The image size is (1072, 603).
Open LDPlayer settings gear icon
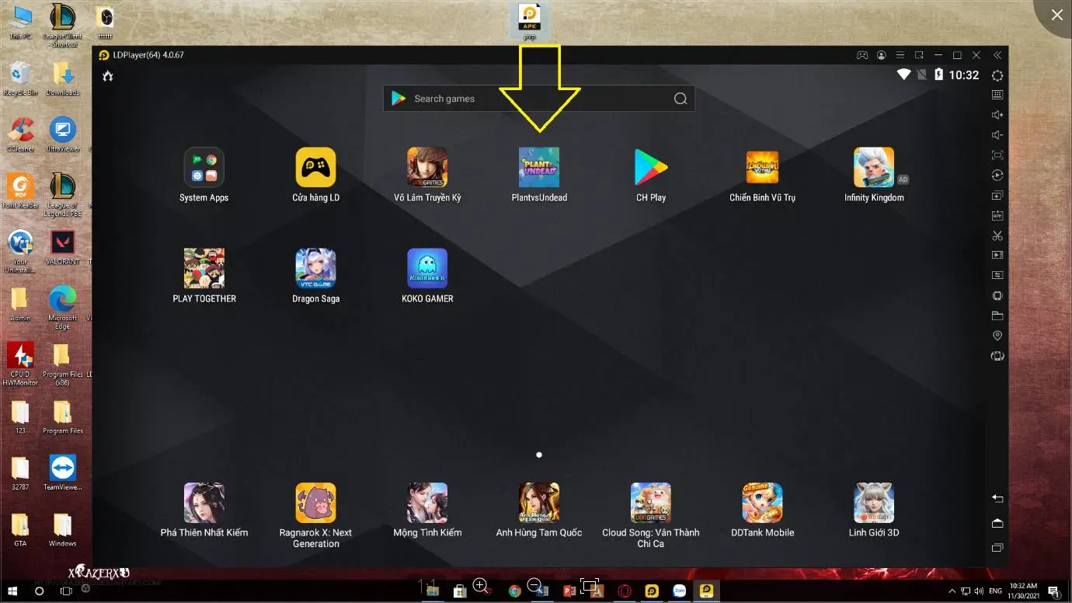tap(997, 75)
